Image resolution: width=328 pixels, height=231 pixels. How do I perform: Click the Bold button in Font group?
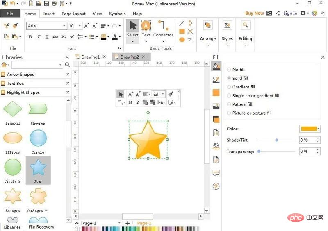[x=30, y=37]
